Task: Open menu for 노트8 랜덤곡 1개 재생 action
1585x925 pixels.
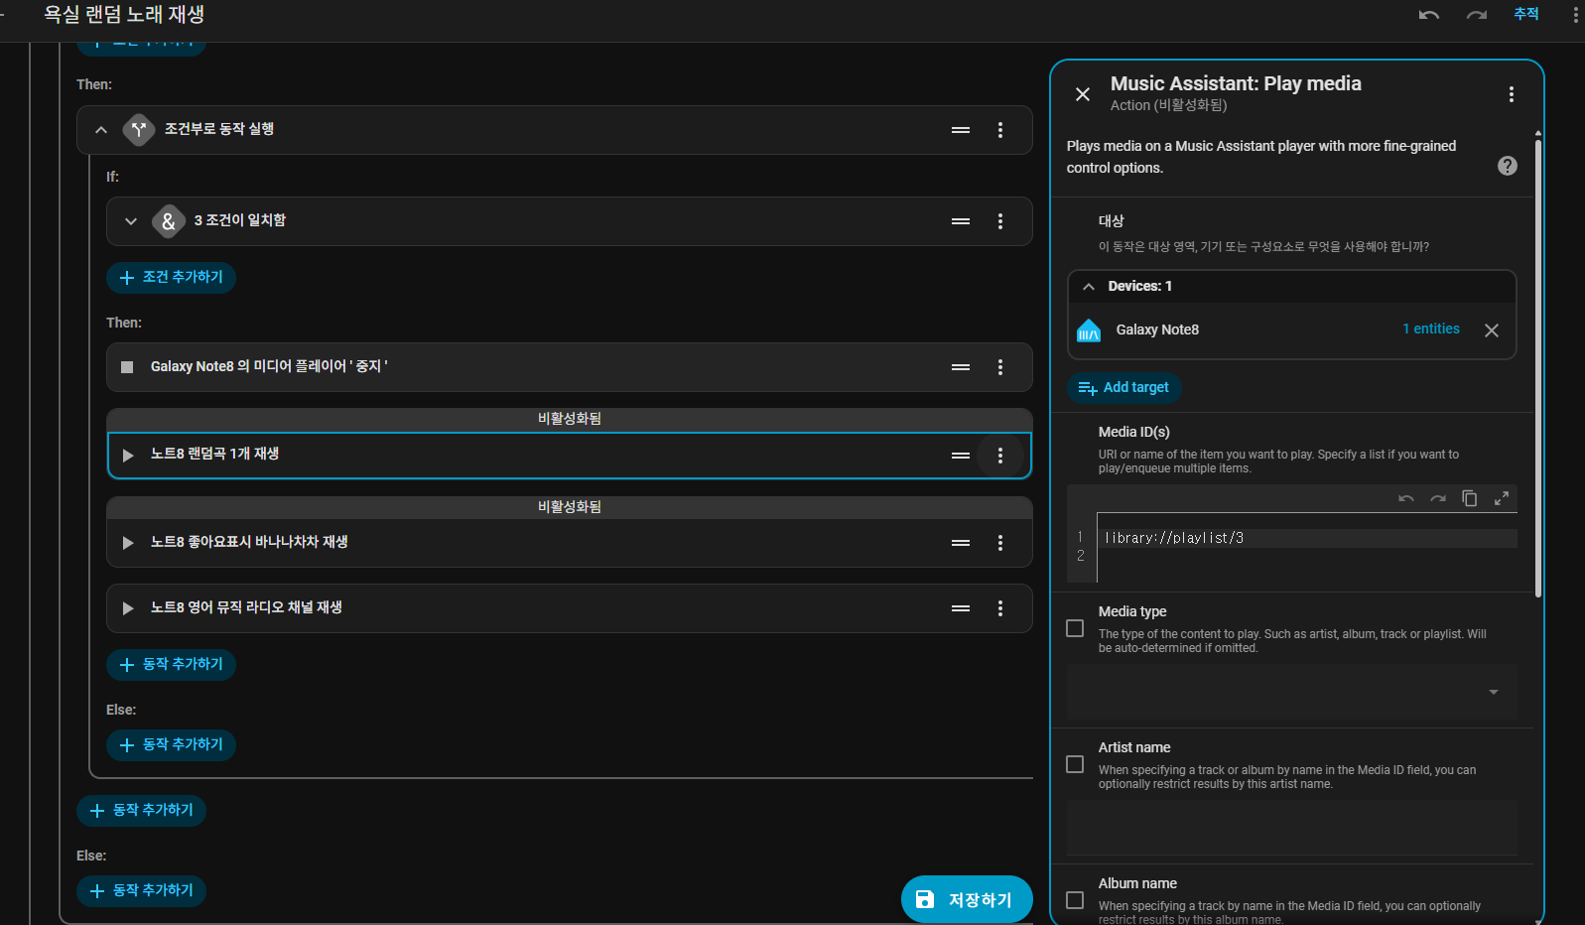Action: [999, 456]
